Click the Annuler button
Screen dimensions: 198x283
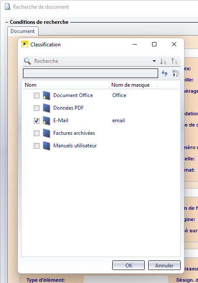point(164,265)
